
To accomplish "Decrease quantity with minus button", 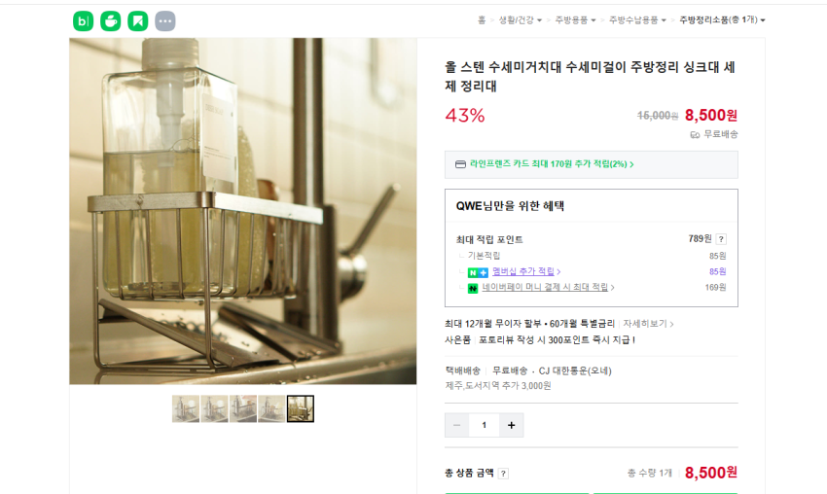I will click(x=456, y=426).
